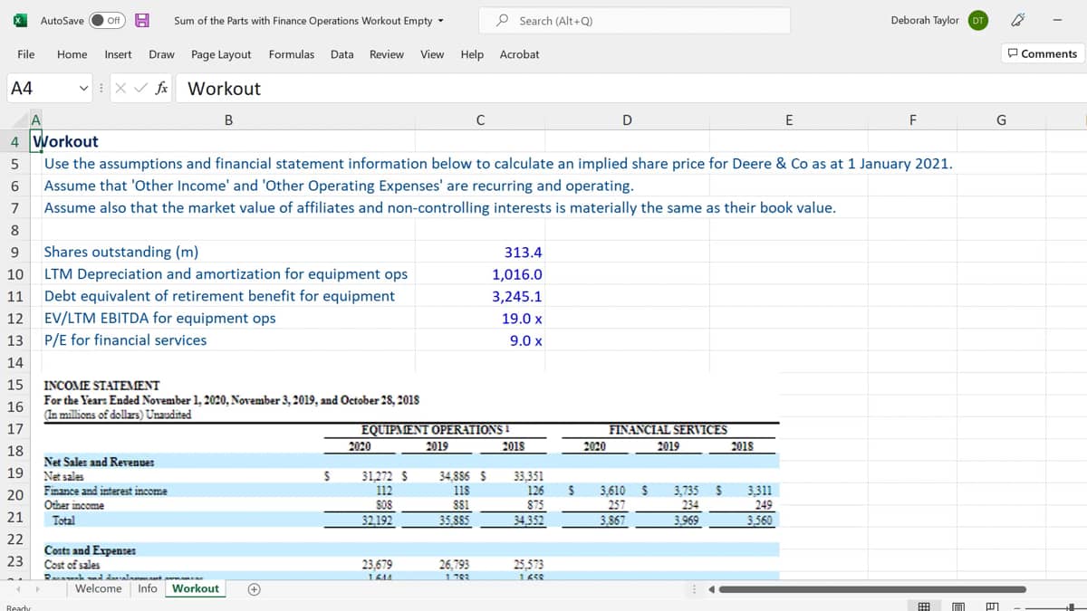Viewport: 1087px width, 611px height.
Task: Select row 9 header
Action: 14,252
